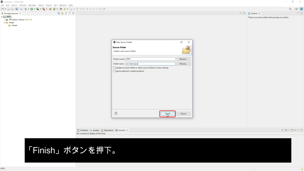
Task: Toggle Link with Editor in Package Explorer
Action: coord(62,13)
